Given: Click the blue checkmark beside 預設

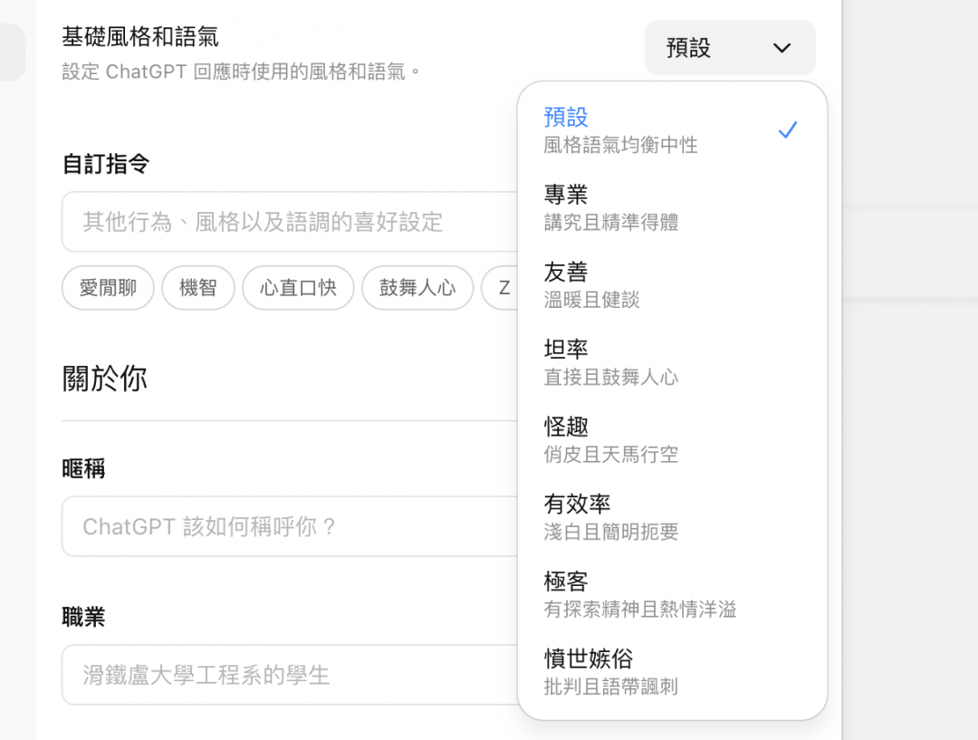Looking at the screenshot, I should pyautogui.click(x=787, y=129).
